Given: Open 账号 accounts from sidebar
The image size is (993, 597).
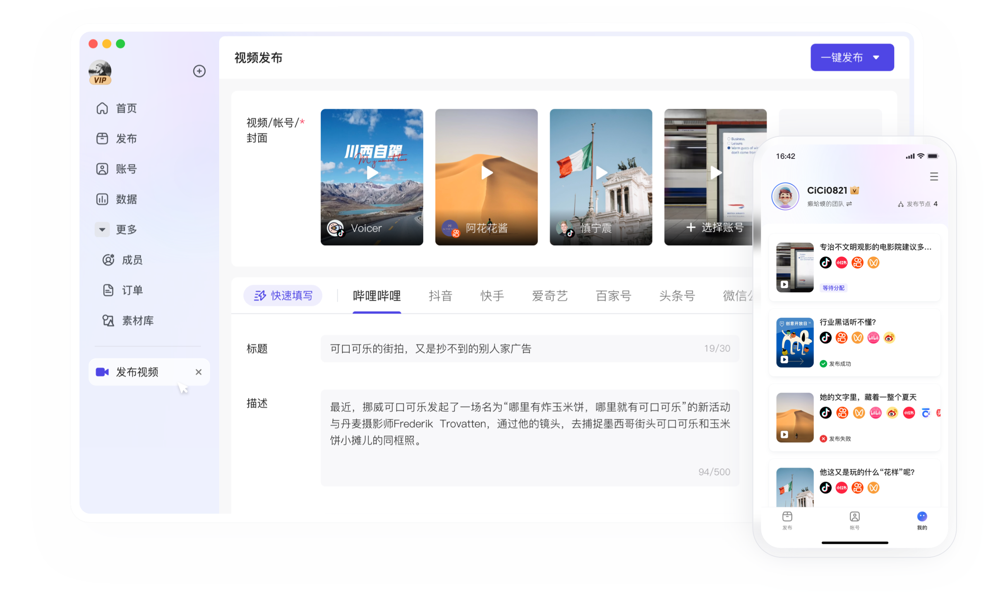Looking at the screenshot, I should 102,169.
